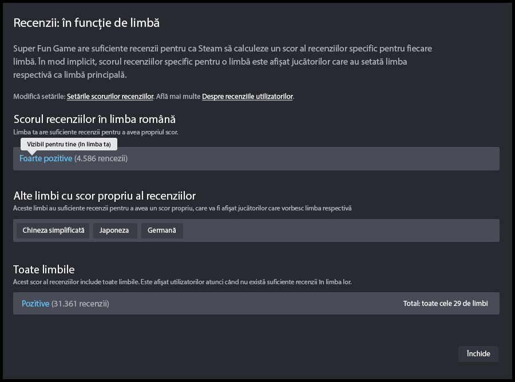515x382 pixels.
Task: Click the Alte limbi cu scor propriu heading
Action: point(105,196)
